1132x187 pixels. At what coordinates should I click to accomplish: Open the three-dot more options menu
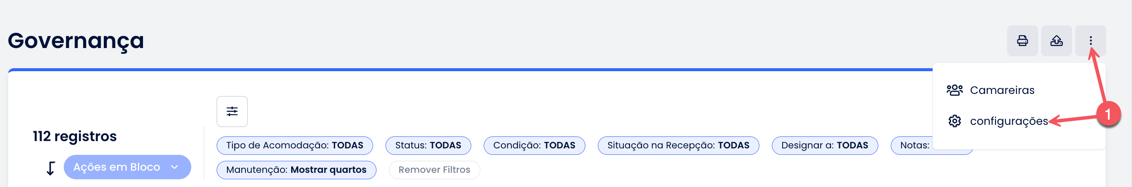[1090, 41]
